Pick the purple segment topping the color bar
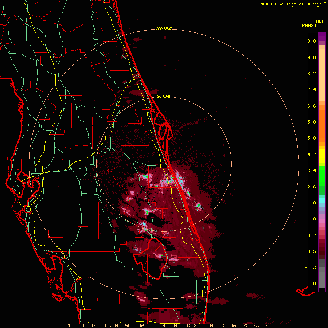Viewport: 328px width, 328px height. click(x=322, y=36)
